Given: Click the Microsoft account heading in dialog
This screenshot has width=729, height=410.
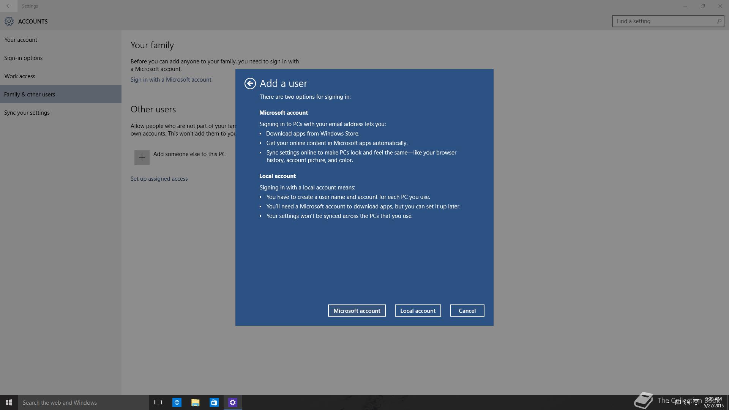Looking at the screenshot, I should [283, 113].
